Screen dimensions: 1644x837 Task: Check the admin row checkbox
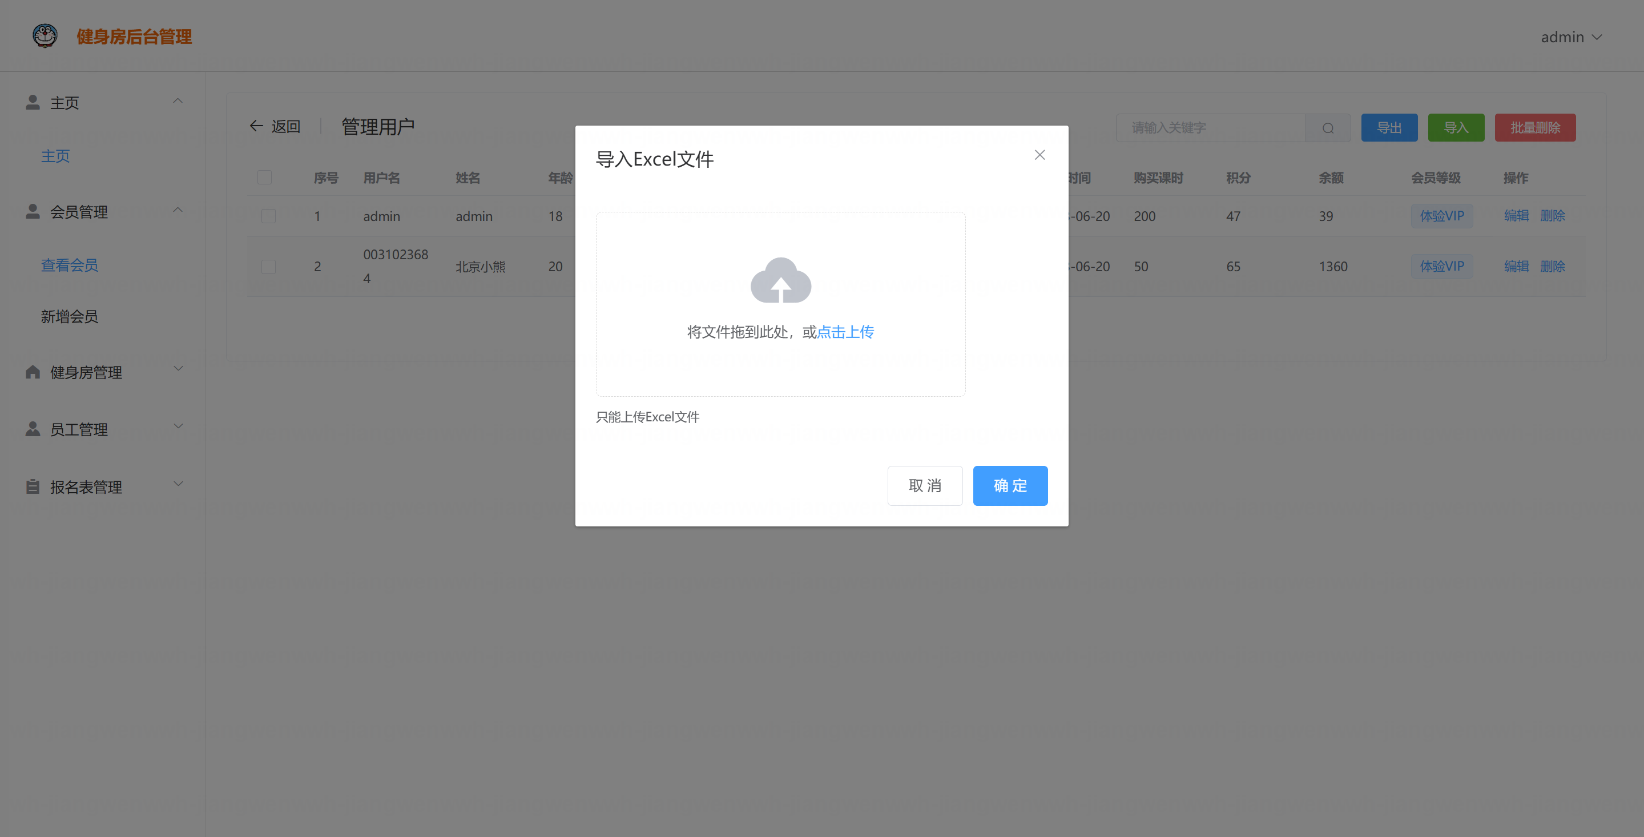coord(268,216)
